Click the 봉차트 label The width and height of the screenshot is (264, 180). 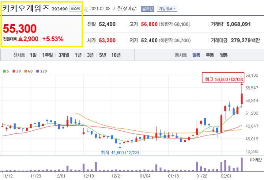tap(181, 55)
